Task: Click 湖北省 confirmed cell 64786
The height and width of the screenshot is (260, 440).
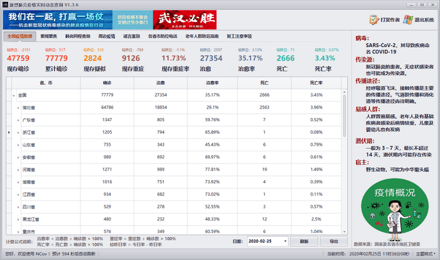Action: 107,107
